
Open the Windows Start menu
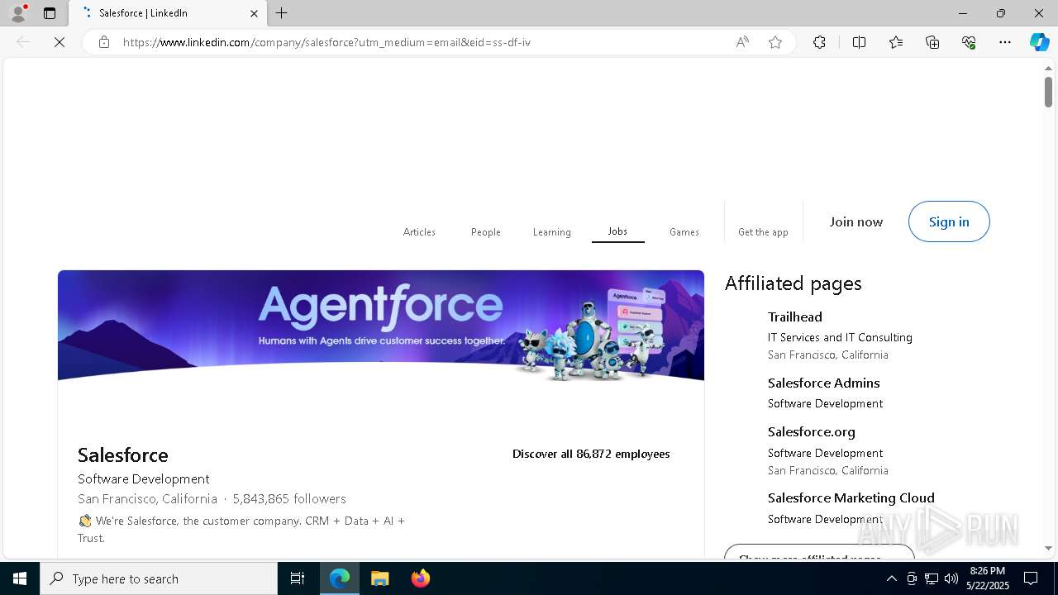pyautogui.click(x=20, y=578)
